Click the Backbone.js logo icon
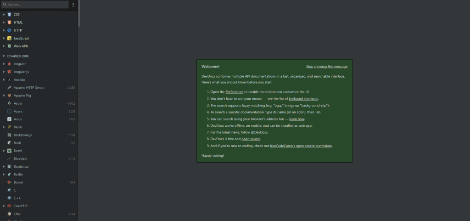 [9, 135]
